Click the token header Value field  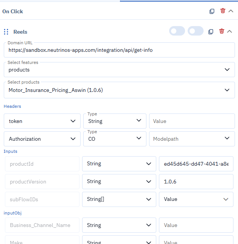(x=192, y=121)
